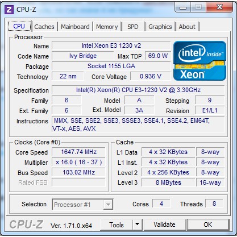Click the Code Name value Ivy Bridge

(83, 56)
